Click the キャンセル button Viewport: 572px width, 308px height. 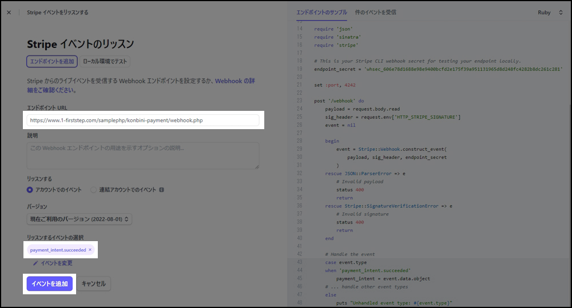(93, 283)
